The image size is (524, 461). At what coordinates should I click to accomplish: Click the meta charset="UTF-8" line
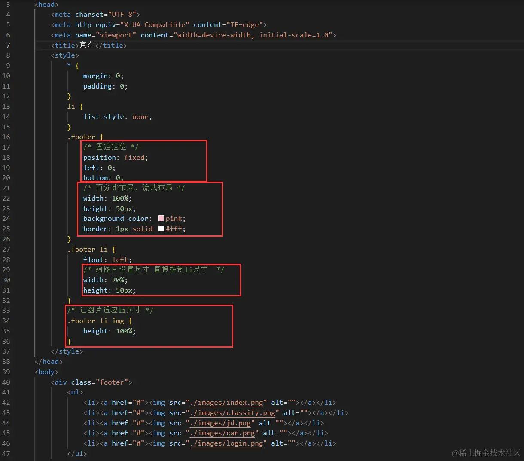95,15
